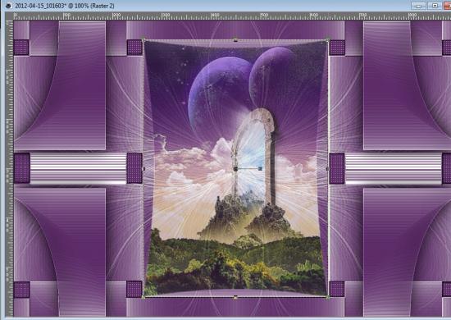Close the image document window
The height and width of the screenshot is (320, 451).
pyautogui.click(x=448, y=6)
